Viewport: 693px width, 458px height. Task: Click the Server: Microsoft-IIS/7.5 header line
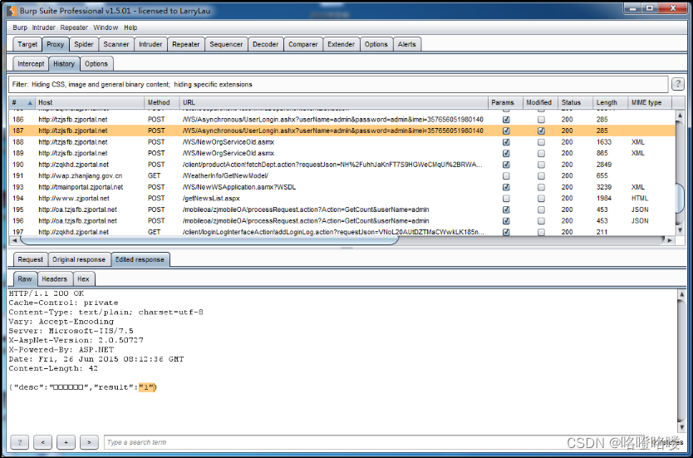tap(71, 331)
